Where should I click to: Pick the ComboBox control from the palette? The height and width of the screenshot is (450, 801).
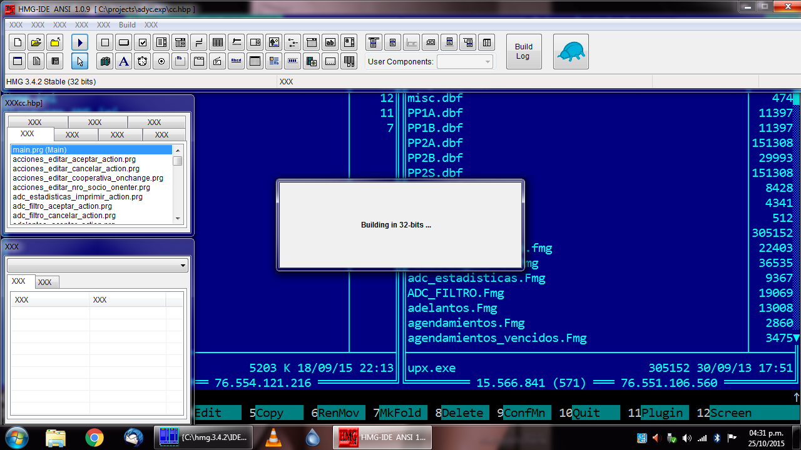[x=180, y=42]
